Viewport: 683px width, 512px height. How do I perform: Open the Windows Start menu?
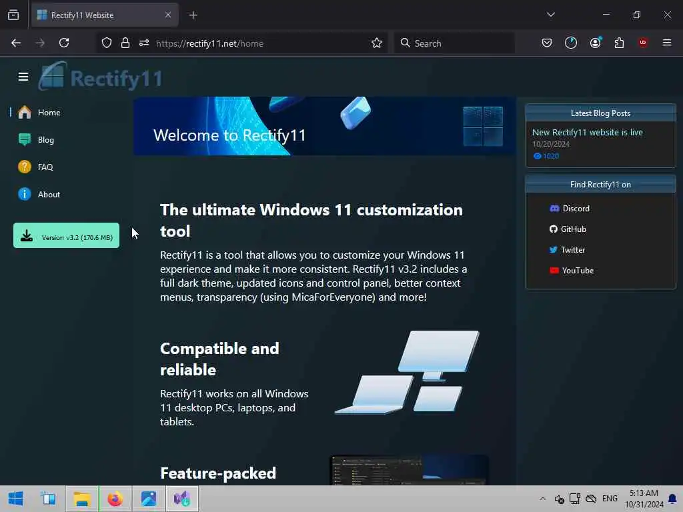pyautogui.click(x=15, y=499)
